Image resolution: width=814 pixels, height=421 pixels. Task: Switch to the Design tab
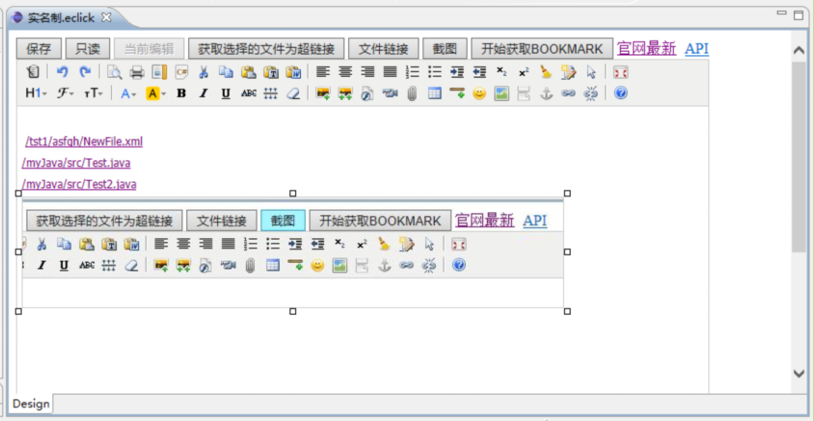(31, 404)
